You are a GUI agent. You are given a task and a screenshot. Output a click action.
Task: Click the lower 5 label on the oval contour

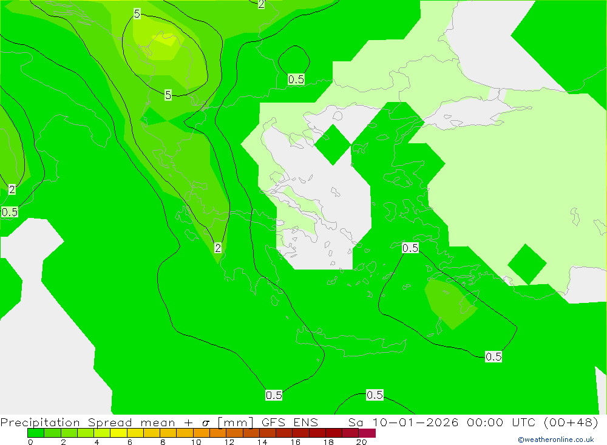pyautogui.click(x=168, y=95)
